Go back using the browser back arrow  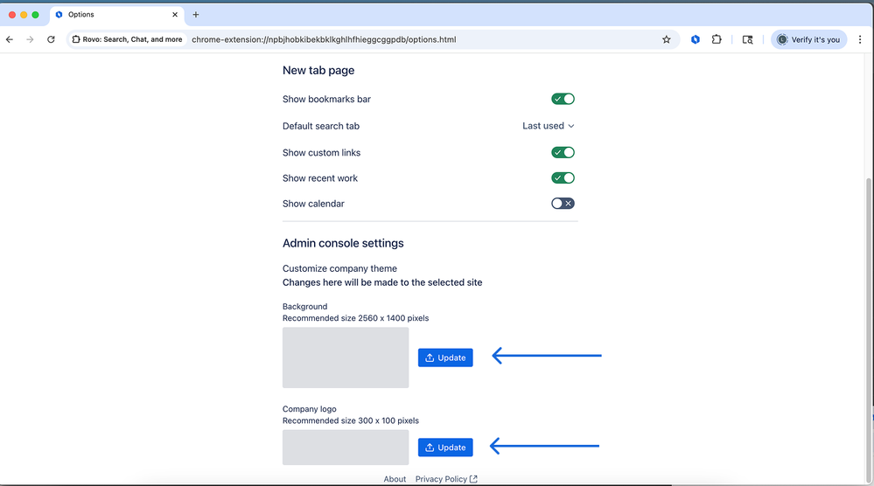10,39
